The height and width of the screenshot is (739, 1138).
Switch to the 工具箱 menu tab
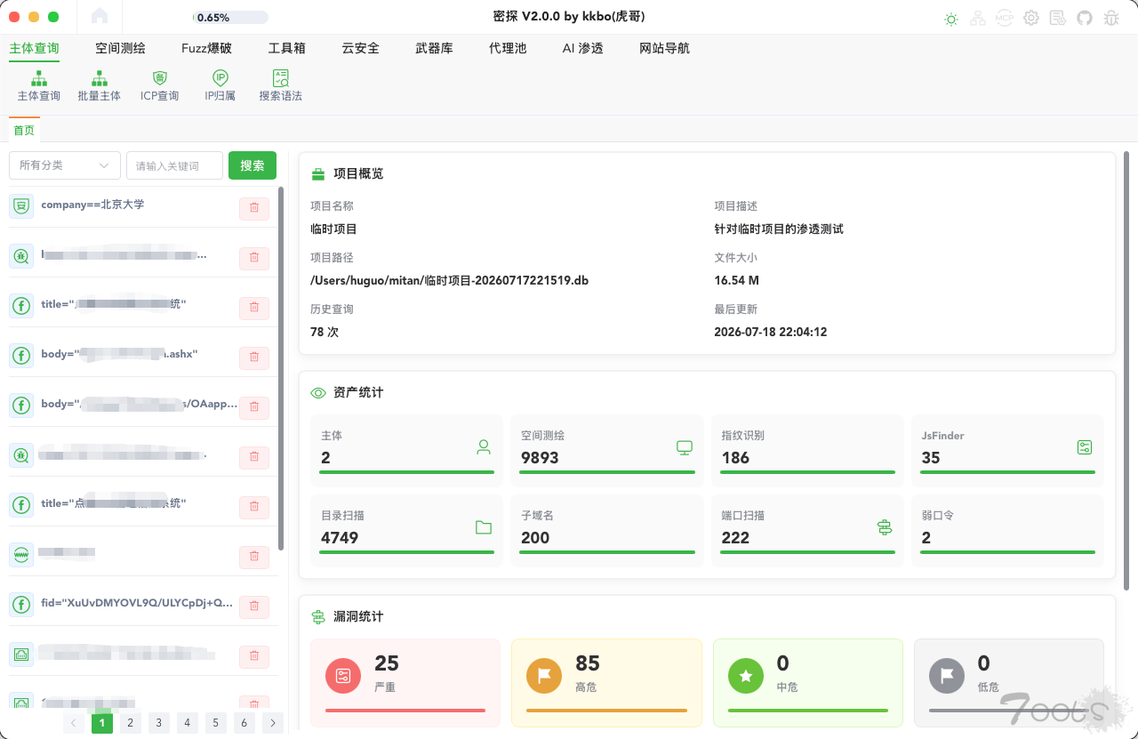(x=287, y=48)
